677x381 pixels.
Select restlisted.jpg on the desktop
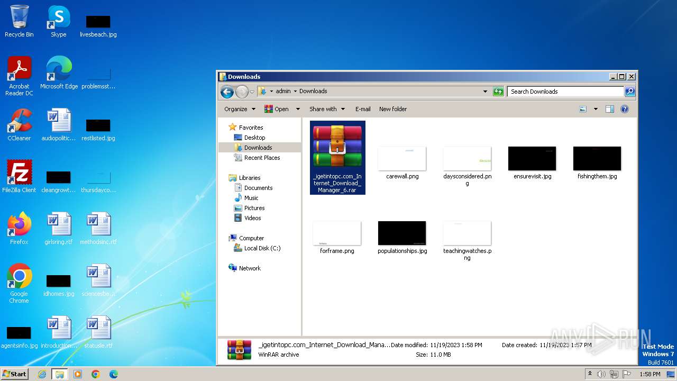(98, 130)
